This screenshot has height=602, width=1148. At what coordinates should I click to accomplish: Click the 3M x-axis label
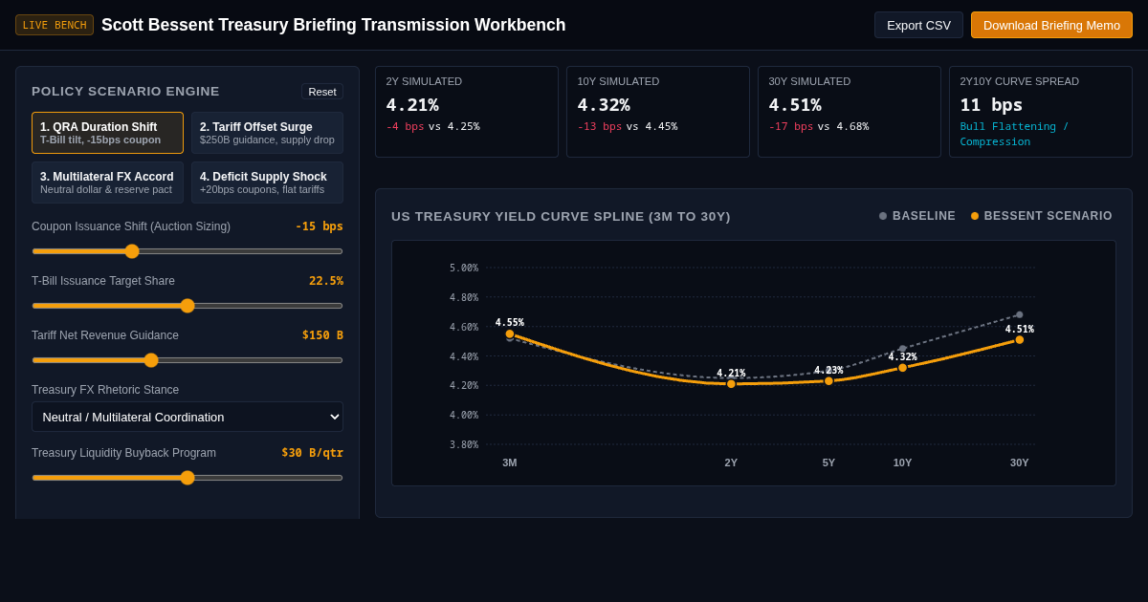510,462
